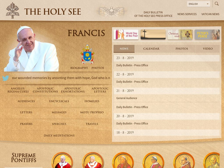The height and width of the screenshot is (168, 224).
Task: Open the Homilies section
Action: click(x=92, y=101)
